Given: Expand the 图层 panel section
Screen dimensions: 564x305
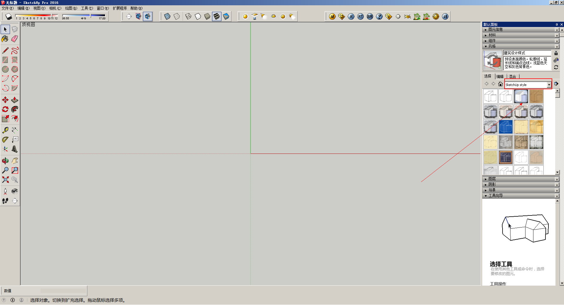Looking at the screenshot, I should click(492, 179).
